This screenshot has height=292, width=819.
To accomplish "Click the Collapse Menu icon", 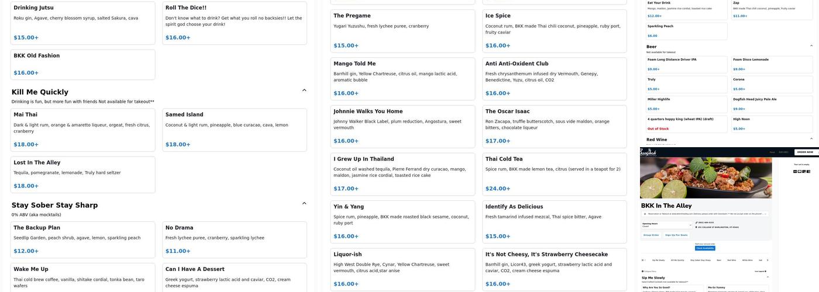I will click(x=643, y=271).
